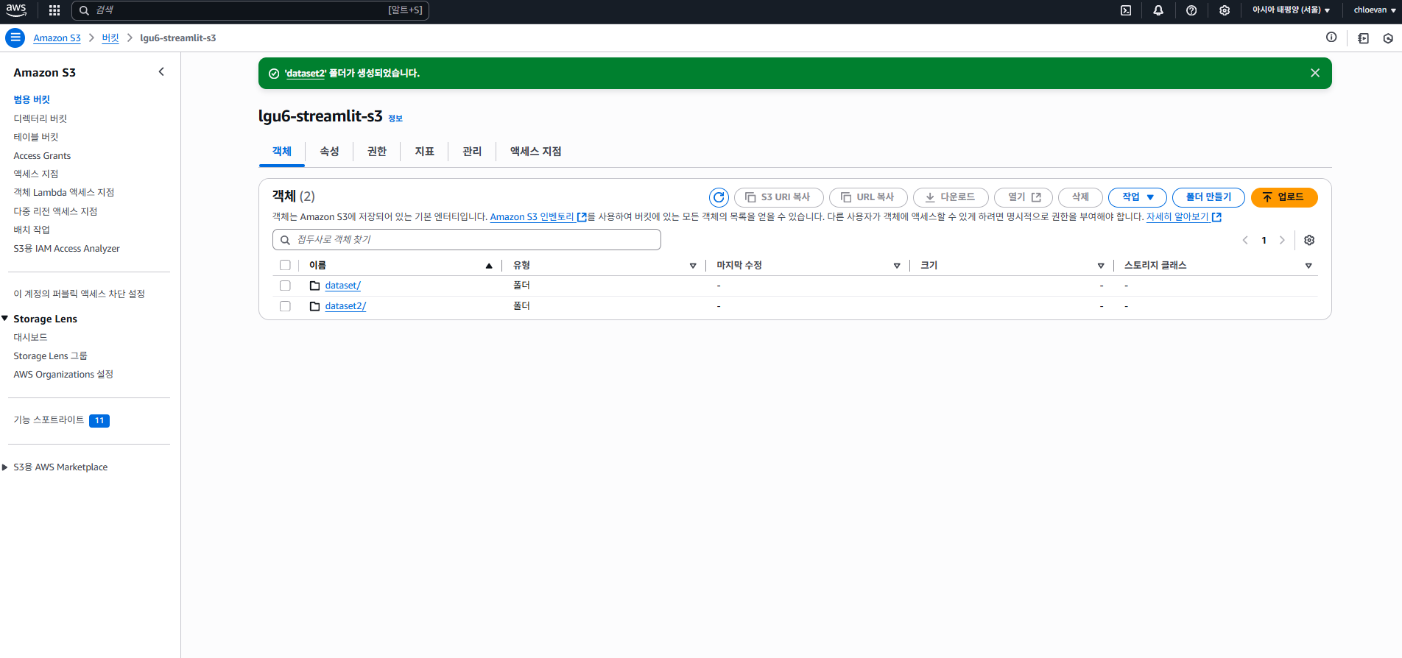
Task: Switch to the 속성 tab
Action: (329, 152)
